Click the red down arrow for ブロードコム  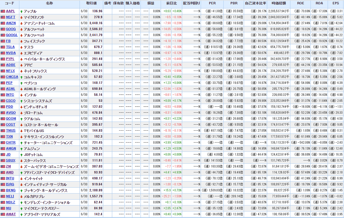(x=21, y=113)
